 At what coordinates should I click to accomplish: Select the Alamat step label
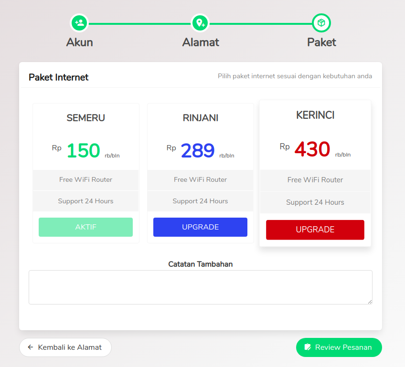(x=201, y=42)
